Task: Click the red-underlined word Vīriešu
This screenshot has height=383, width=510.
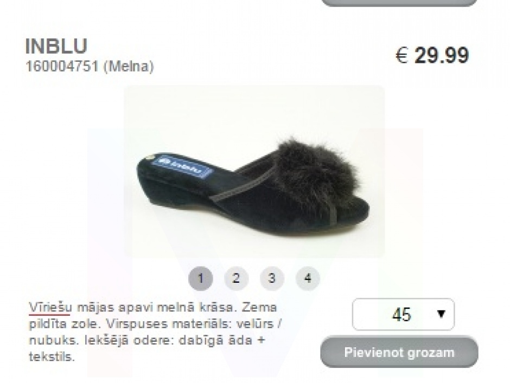Action: [50, 307]
